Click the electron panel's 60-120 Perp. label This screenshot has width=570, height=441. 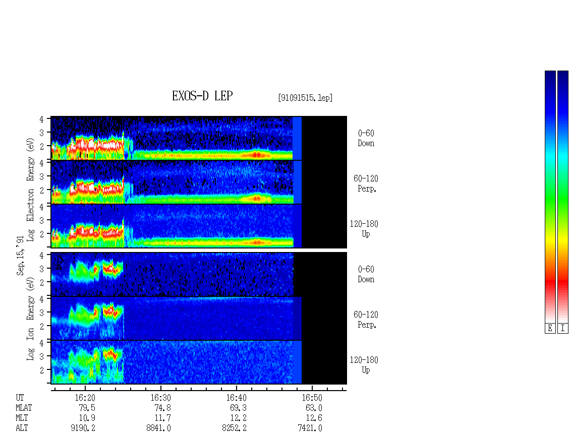pos(366,184)
